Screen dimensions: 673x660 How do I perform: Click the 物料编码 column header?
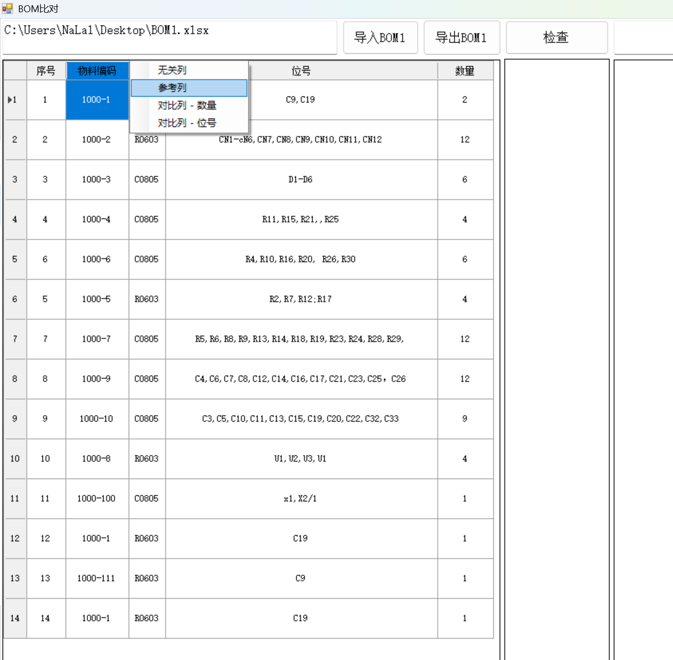click(x=97, y=71)
